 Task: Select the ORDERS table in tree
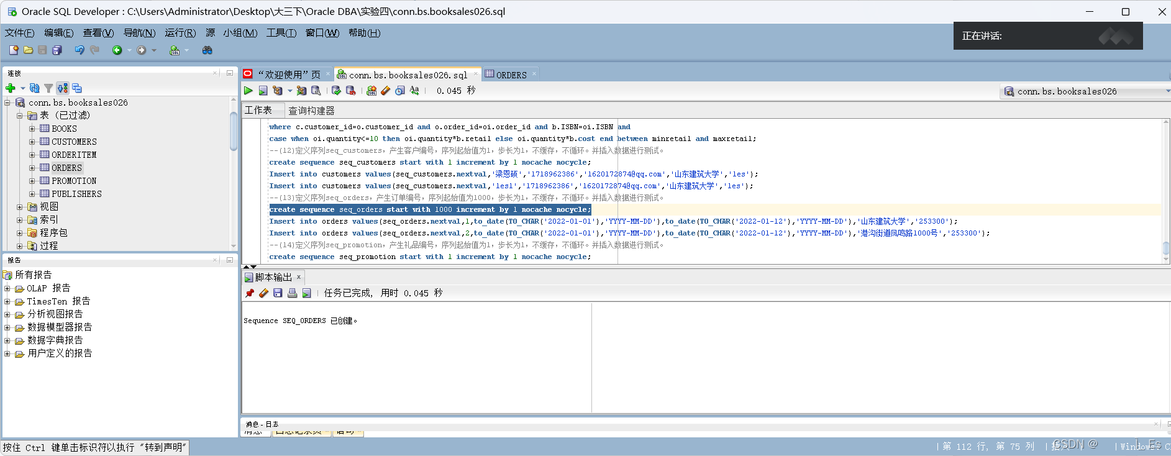(x=66, y=168)
